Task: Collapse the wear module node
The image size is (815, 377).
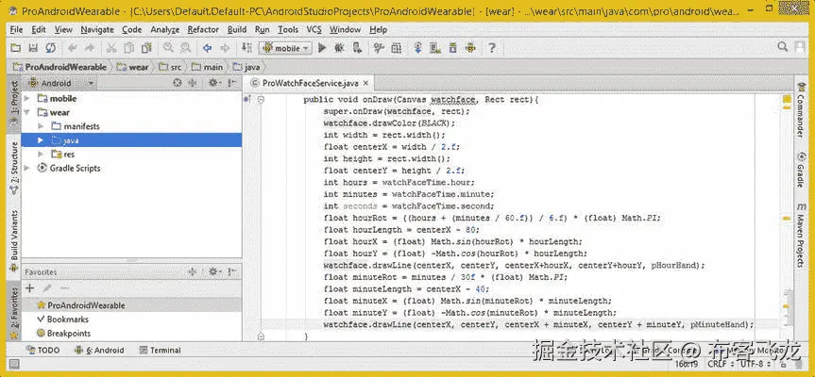Action: pyautogui.click(x=26, y=112)
